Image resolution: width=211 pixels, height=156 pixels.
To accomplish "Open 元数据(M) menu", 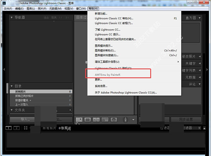I will coord(55,9).
